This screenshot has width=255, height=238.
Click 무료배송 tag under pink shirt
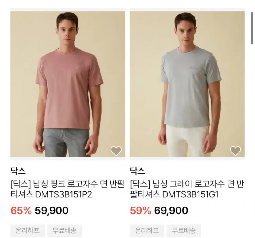[64, 230]
